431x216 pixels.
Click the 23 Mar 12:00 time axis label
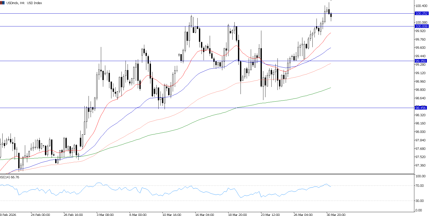[270, 215]
